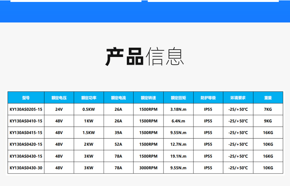Click the 额定功率 column header
The height and width of the screenshot is (186, 290).
[89, 98]
